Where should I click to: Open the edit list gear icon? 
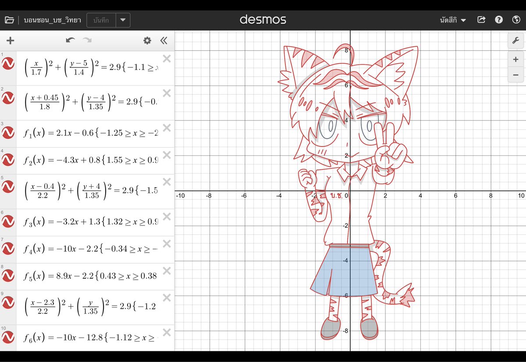(x=147, y=40)
